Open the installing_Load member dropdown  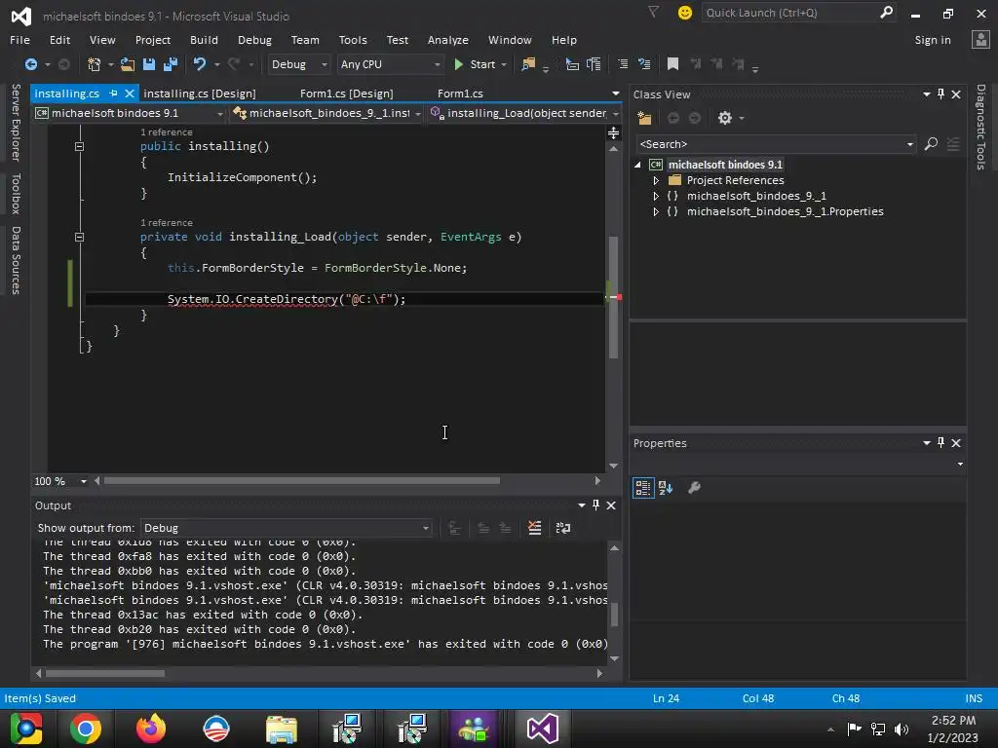(525, 113)
